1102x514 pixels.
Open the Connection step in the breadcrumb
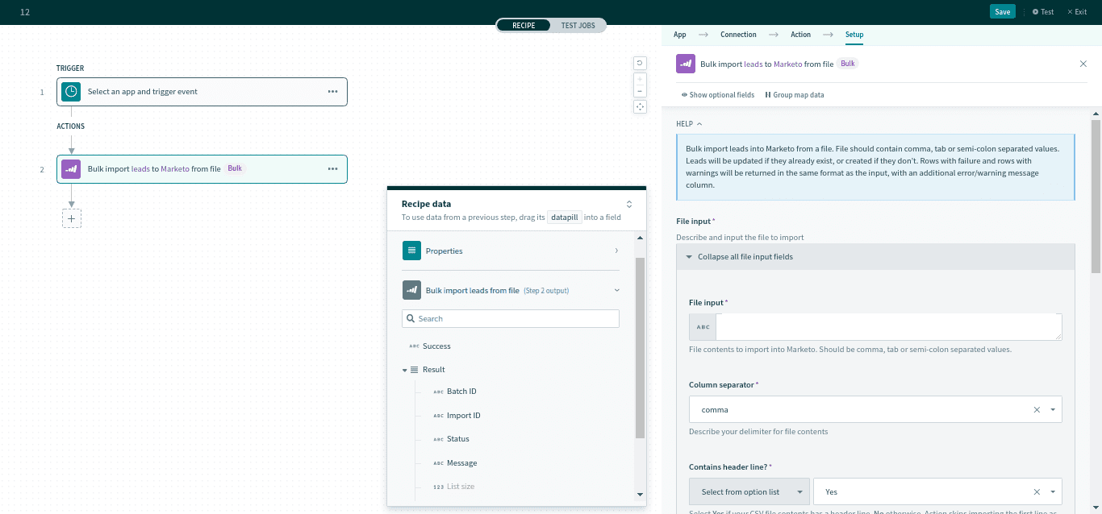(x=738, y=35)
